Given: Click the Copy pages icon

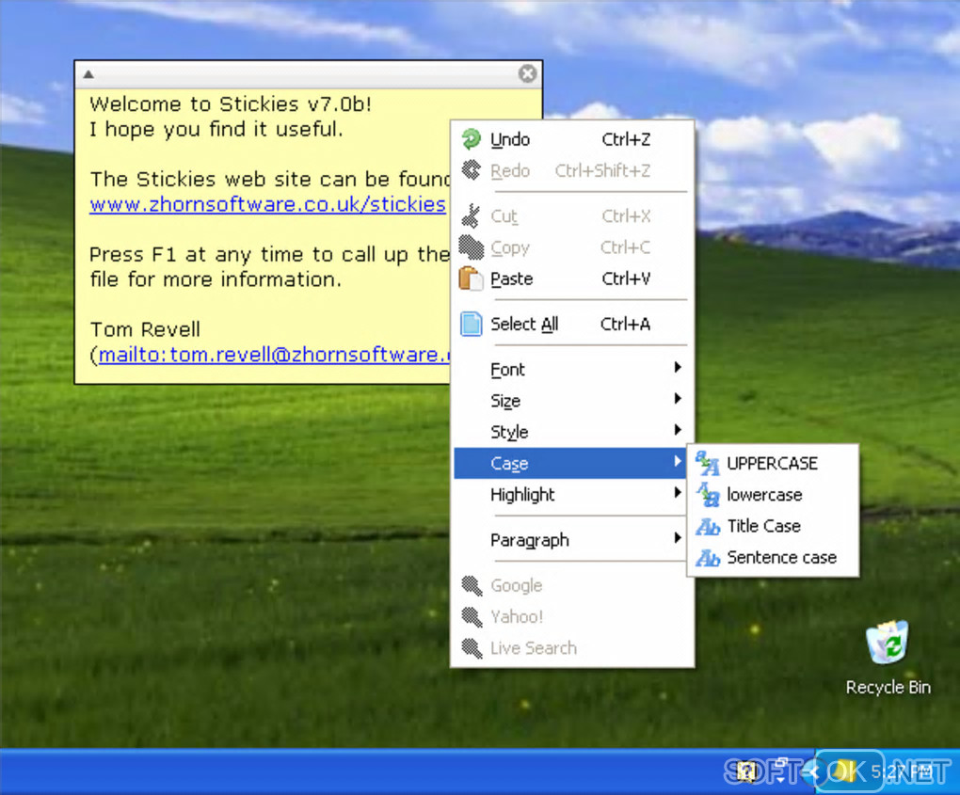Looking at the screenshot, I should coord(471,247).
